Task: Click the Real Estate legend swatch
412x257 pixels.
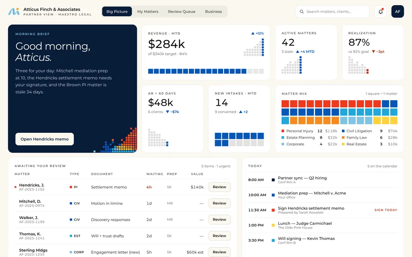Action: click(343, 144)
